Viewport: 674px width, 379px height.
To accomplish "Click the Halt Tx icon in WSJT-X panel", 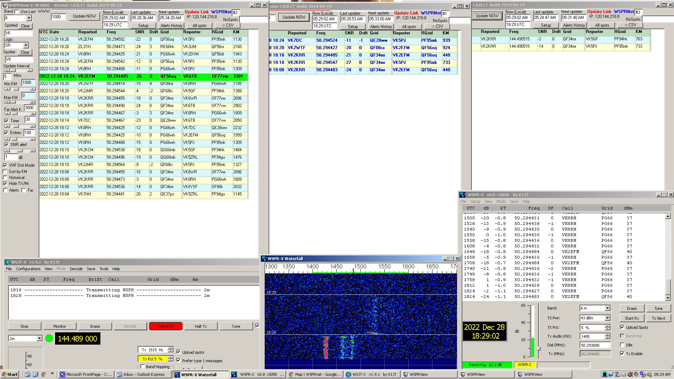I will tap(200, 326).
